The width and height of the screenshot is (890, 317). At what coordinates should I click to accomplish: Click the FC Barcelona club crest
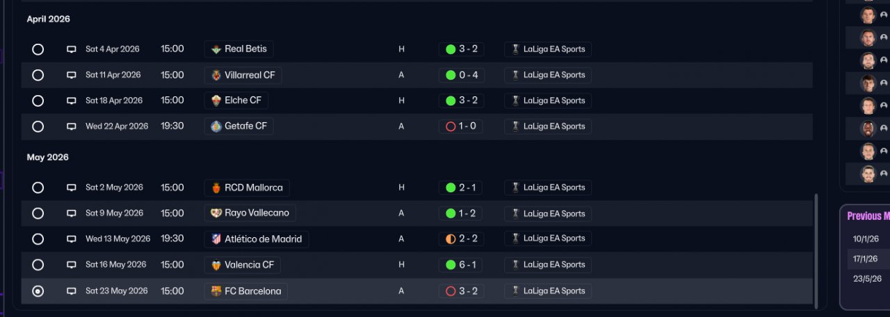click(x=216, y=291)
